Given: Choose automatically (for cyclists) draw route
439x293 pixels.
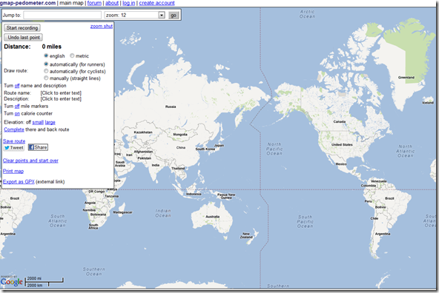Looking at the screenshot, I should click(x=46, y=71).
